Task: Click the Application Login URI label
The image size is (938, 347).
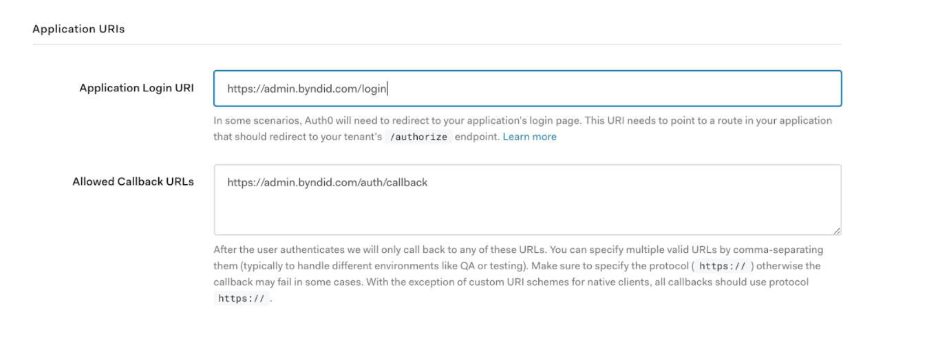Action: click(136, 88)
